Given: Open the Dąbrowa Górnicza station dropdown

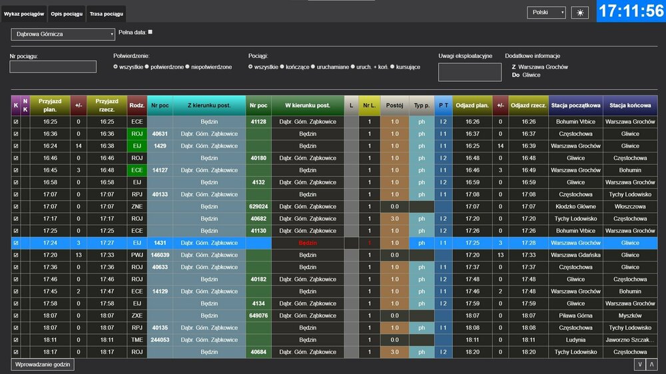Looking at the screenshot, I should (x=63, y=34).
